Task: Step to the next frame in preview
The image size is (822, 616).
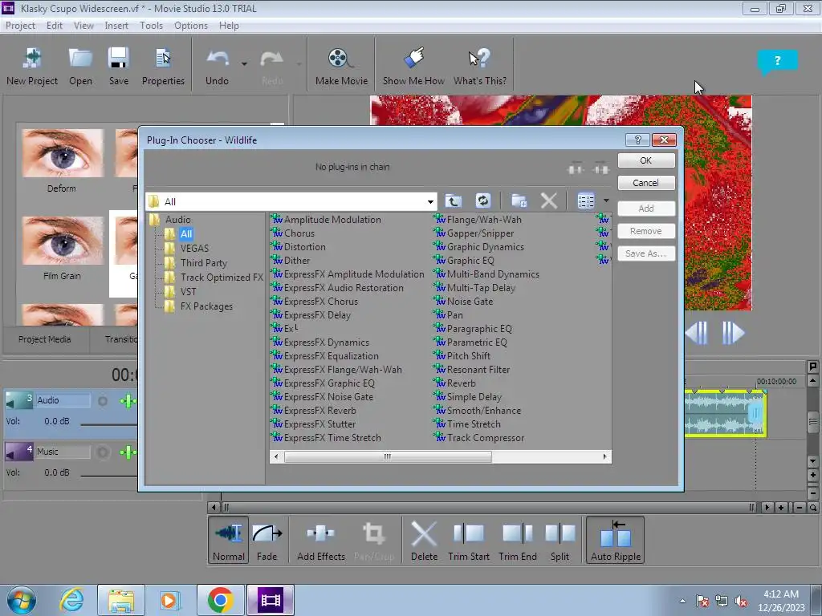Action: click(732, 333)
